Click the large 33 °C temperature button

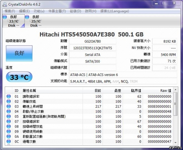pyautogui.click(x=19, y=77)
